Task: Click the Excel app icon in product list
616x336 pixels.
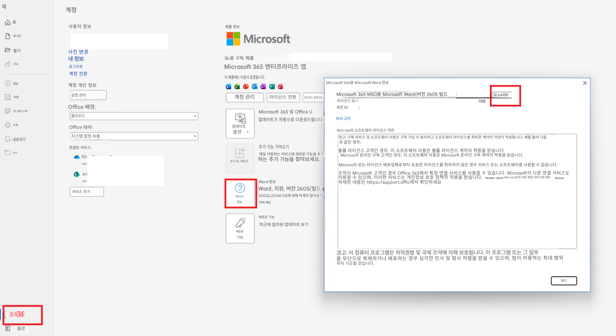Action: click(x=237, y=87)
